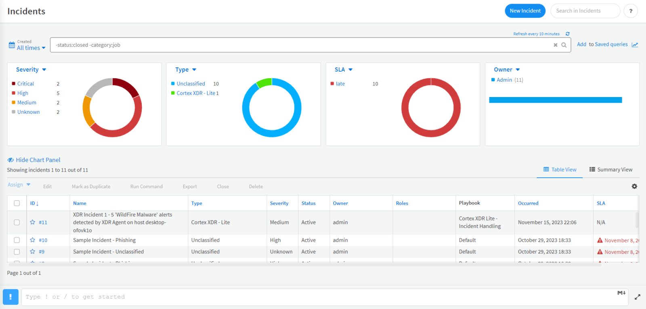The height and width of the screenshot is (309, 646).
Task: Click the blue exclamation command icon
Action: coord(10,297)
